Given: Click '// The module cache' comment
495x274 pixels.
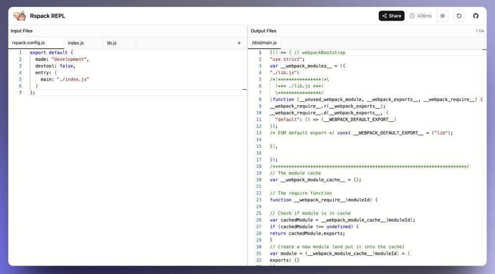Looking at the screenshot, I should 295,173.
